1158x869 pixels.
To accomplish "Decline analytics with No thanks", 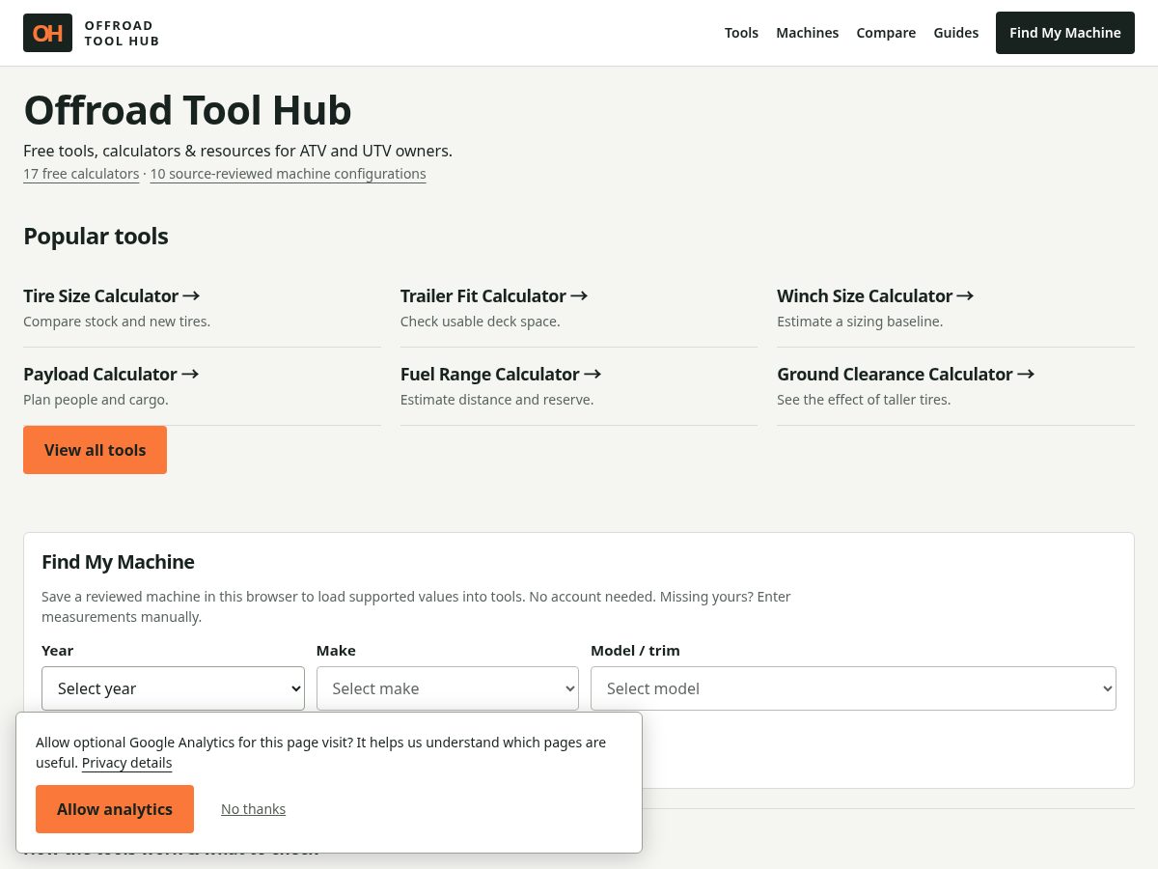I will (x=253, y=809).
